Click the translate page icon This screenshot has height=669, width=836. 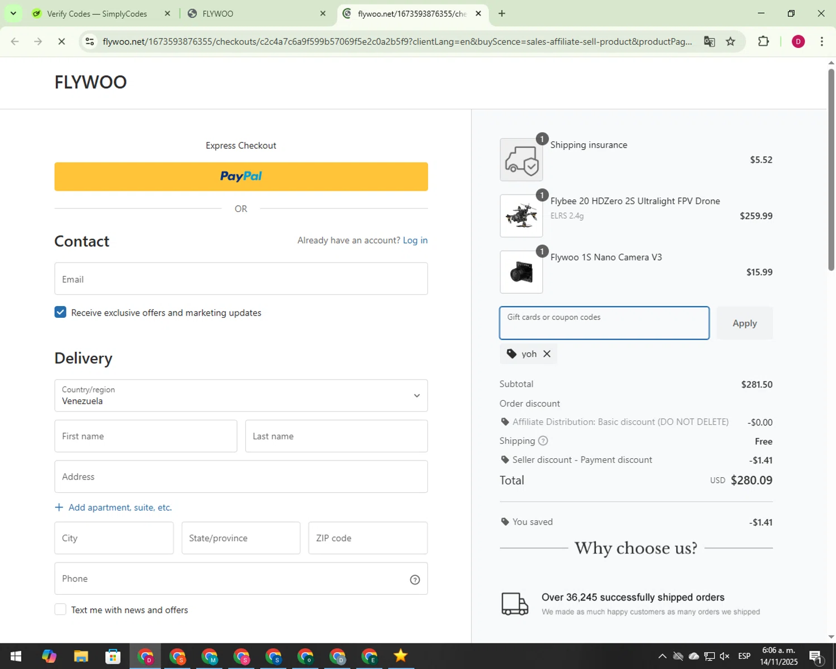click(x=709, y=41)
